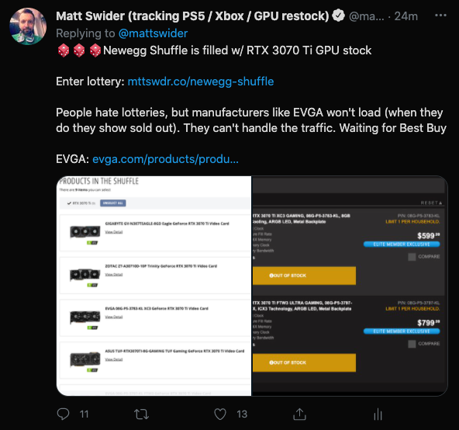Open the tweet analytics bar icon
Image resolution: width=459 pixels, height=430 pixels.
[x=378, y=414]
